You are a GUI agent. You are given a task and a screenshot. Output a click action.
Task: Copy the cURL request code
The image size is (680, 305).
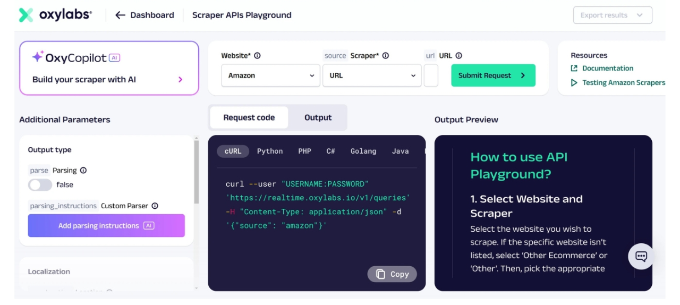(392, 274)
